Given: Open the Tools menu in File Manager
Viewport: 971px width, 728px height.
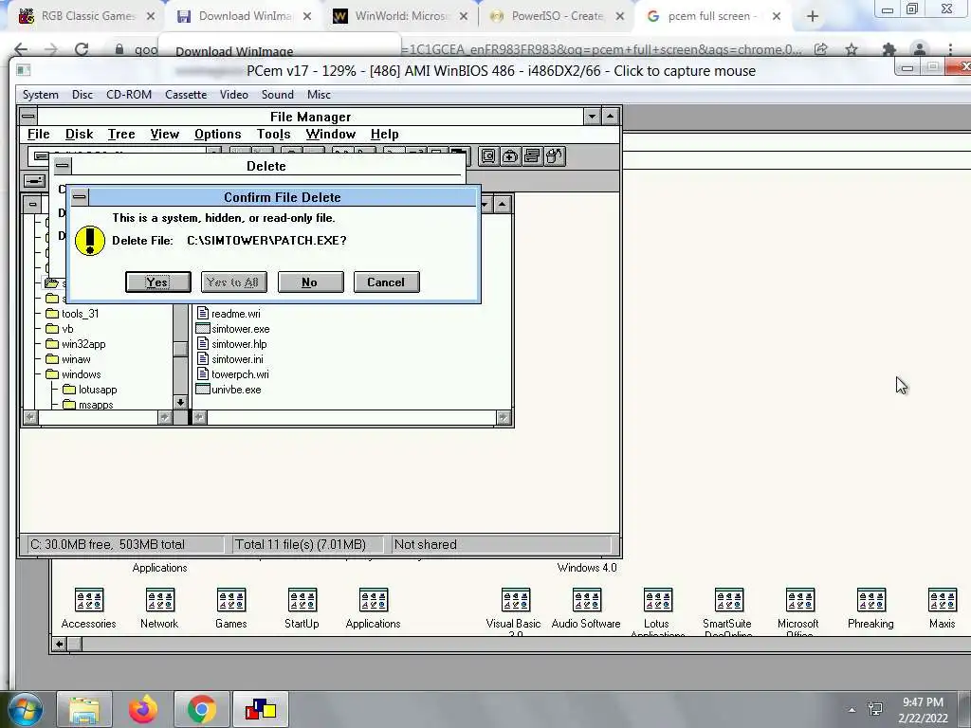Looking at the screenshot, I should [x=274, y=135].
